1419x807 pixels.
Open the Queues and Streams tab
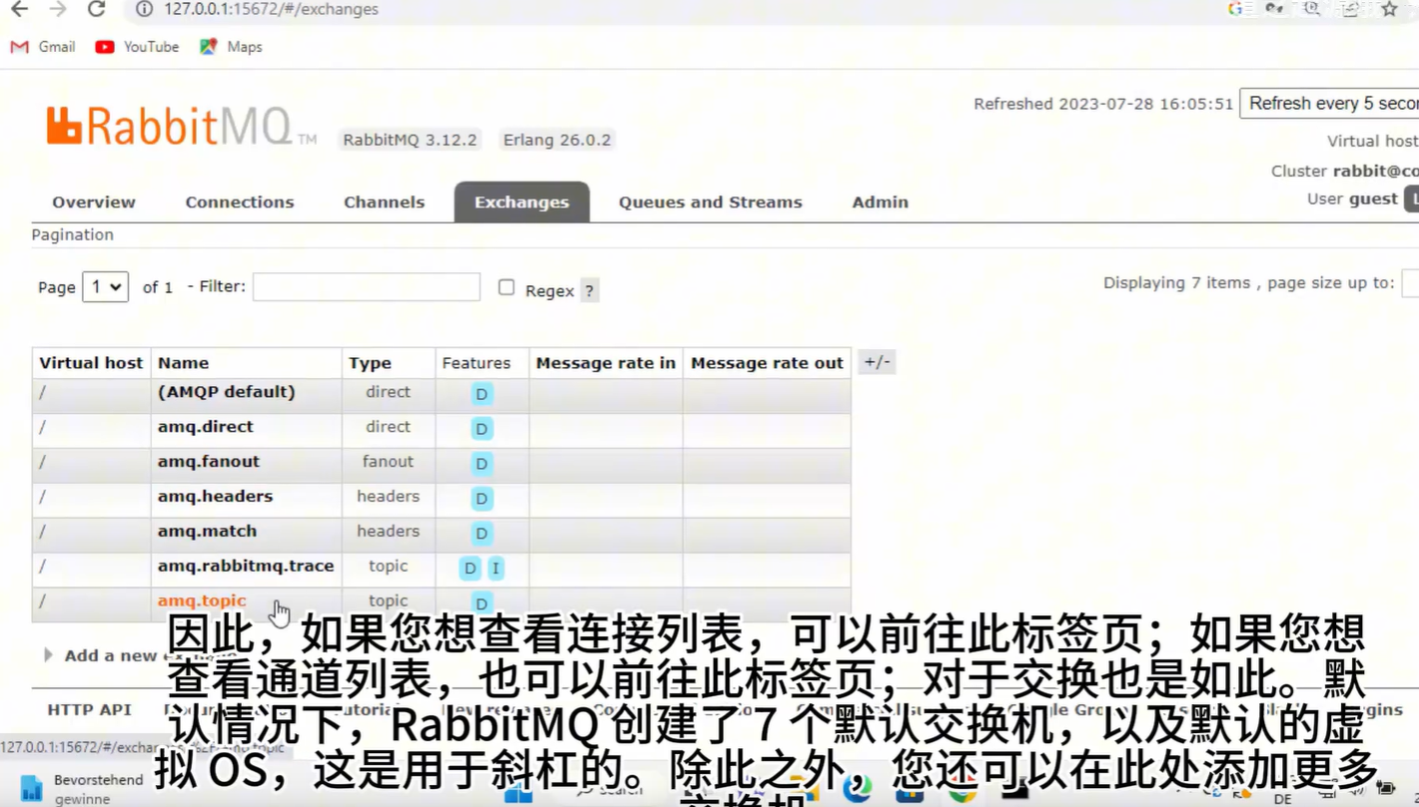point(710,202)
